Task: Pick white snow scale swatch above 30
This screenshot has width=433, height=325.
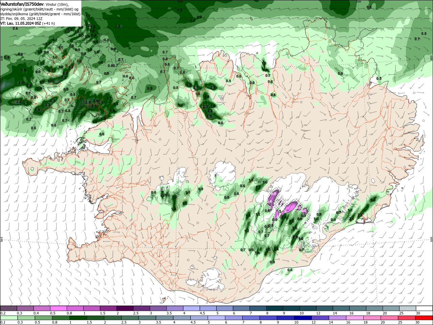Action: [x=424, y=308]
